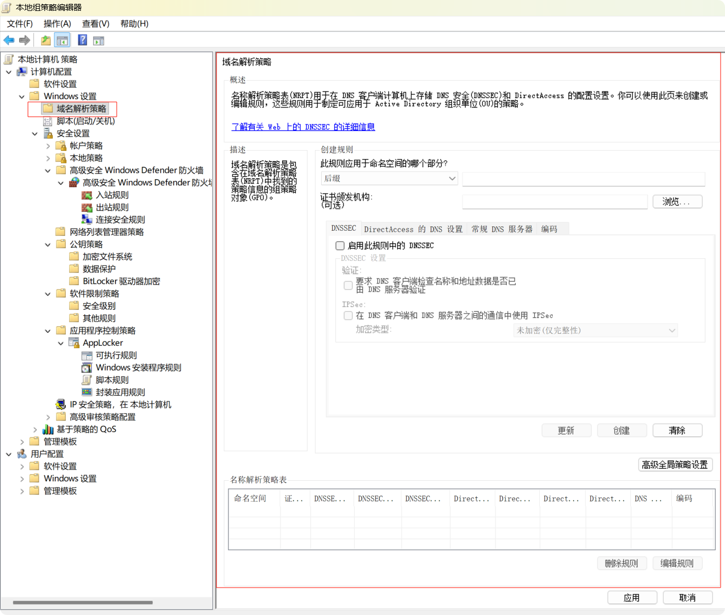Click the 创建 button
This screenshot has width=725, height=615.
coord(622,430)
